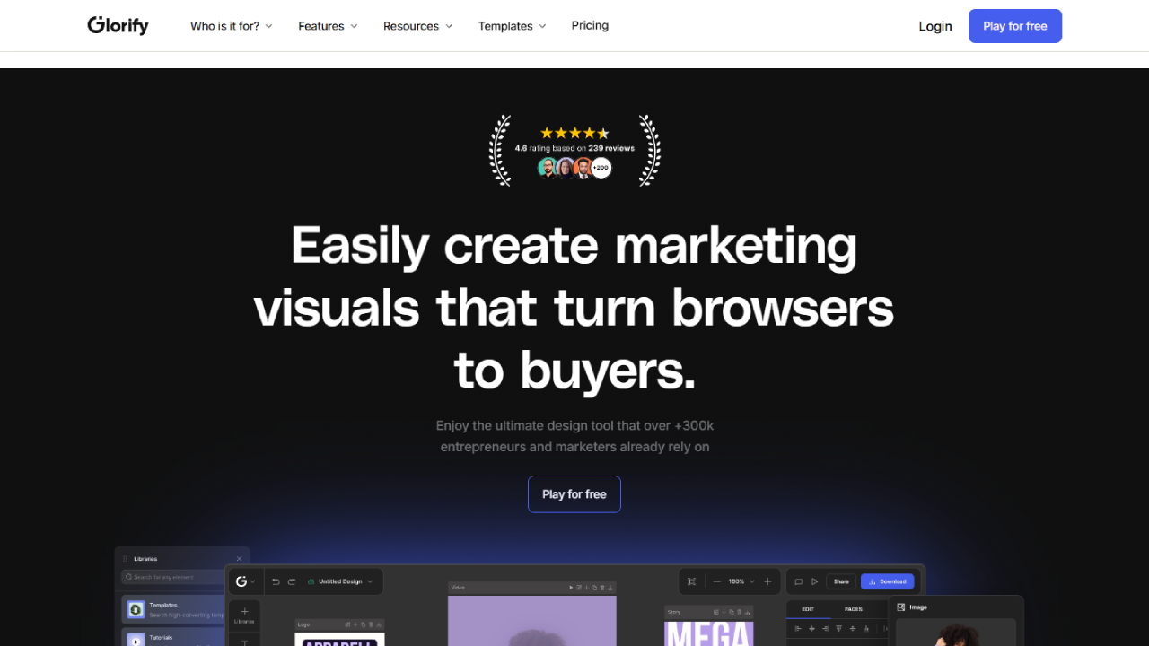
Task: Open the Templates library item
Action: (x=172, y=609)
